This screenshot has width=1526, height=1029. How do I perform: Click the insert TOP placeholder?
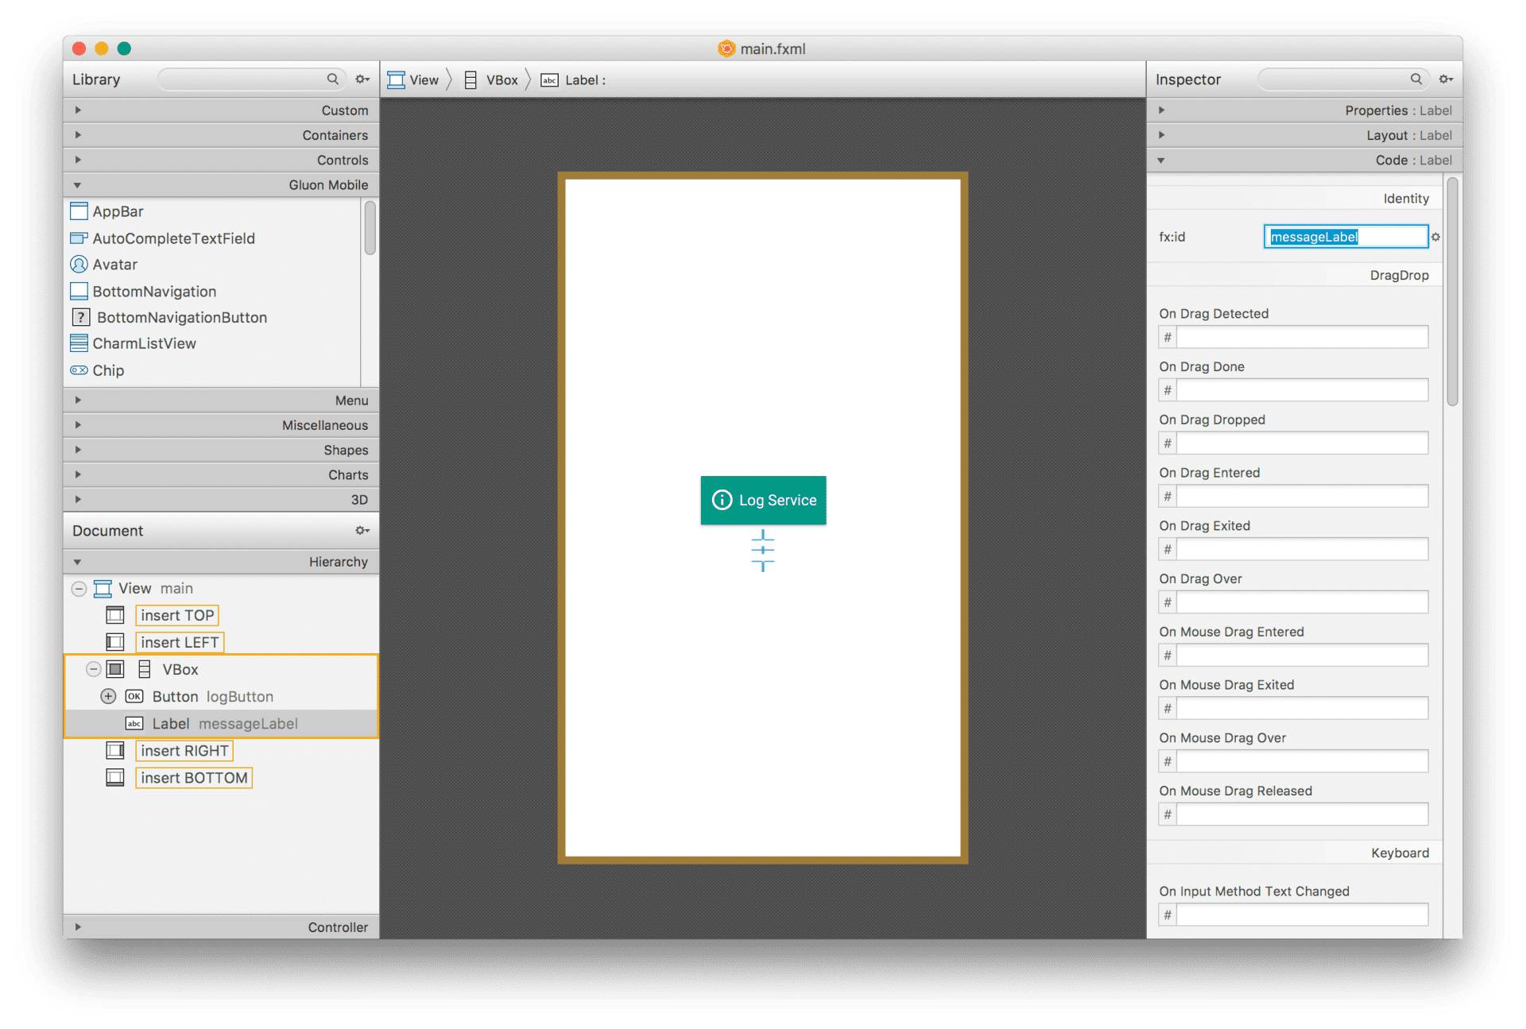click(176, 615)
